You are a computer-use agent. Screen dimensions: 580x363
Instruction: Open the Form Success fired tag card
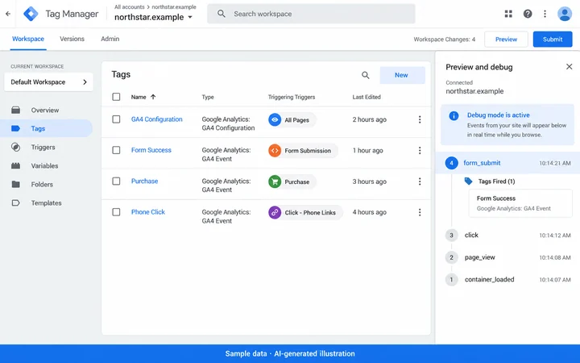(x=520, y=203)
